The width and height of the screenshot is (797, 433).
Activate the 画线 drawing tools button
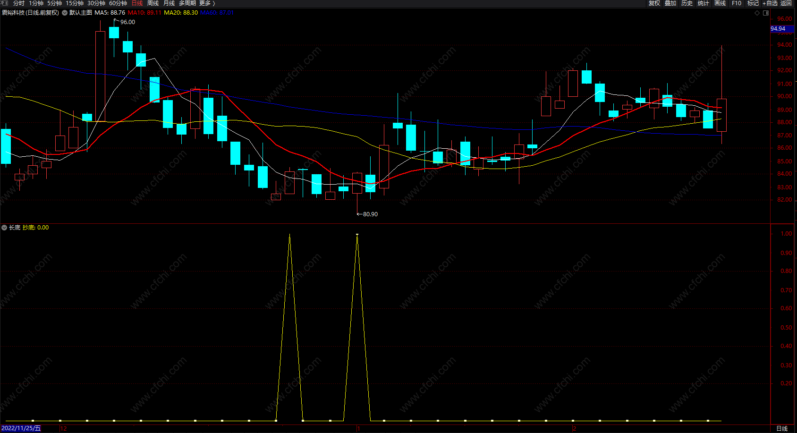pyautogui.click(x=720, y=3)
